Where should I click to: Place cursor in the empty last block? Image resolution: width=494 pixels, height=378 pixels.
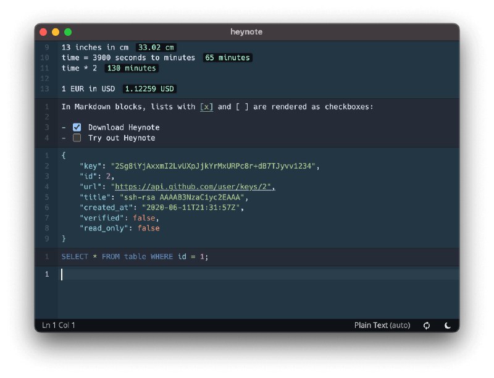click(258, 274)
